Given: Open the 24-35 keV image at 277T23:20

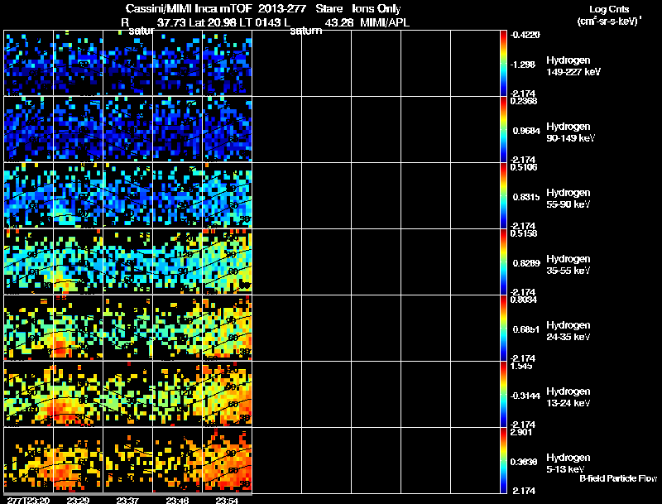Looking at the screenshot, I should 29,328.
